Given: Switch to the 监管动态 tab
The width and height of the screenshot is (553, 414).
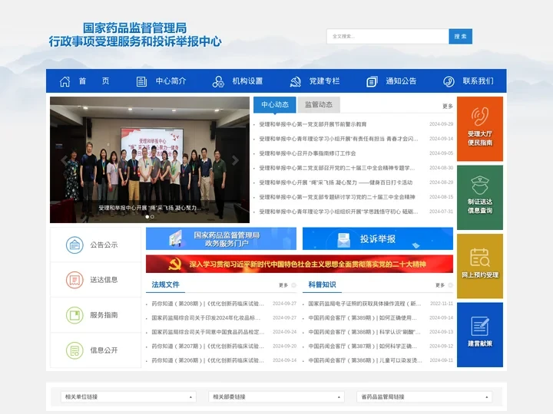Looking at the screenshot, I should coord(319,104).
